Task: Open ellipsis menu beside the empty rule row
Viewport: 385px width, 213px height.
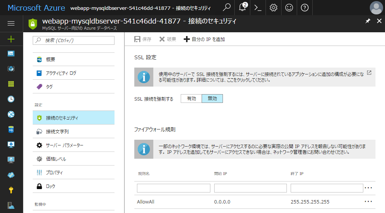Action: point(368,188)
